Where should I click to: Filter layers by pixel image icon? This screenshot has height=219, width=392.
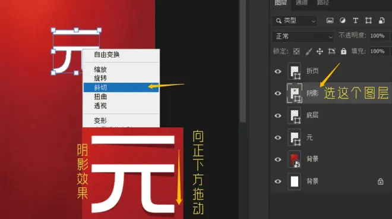[330, 21]
